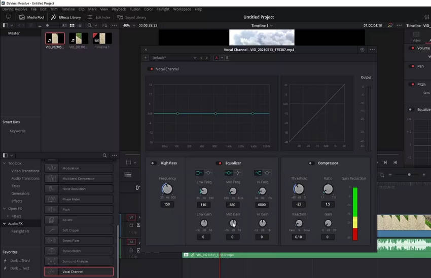Image resolution: width=431 pixels, height=278 pixels.
Task: Enable the High Pass filter
Action: click(x=154, y=163)
